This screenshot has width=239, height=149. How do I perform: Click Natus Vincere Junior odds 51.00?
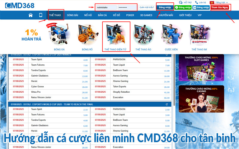[85, 98]
